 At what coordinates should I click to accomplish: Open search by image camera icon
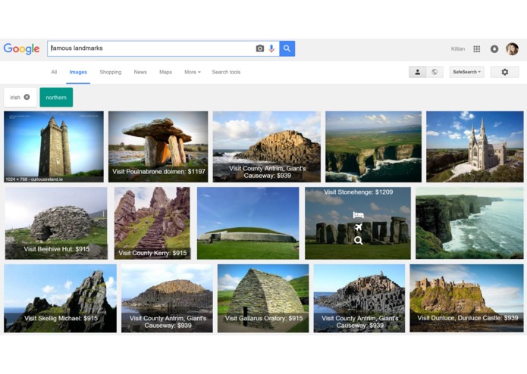(260, 48)
